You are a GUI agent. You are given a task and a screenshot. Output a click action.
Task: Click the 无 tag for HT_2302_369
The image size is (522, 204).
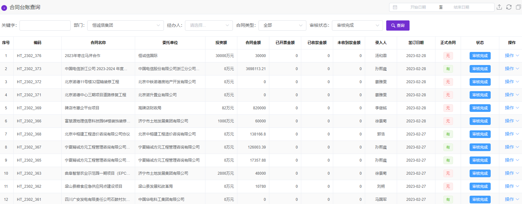448,108
